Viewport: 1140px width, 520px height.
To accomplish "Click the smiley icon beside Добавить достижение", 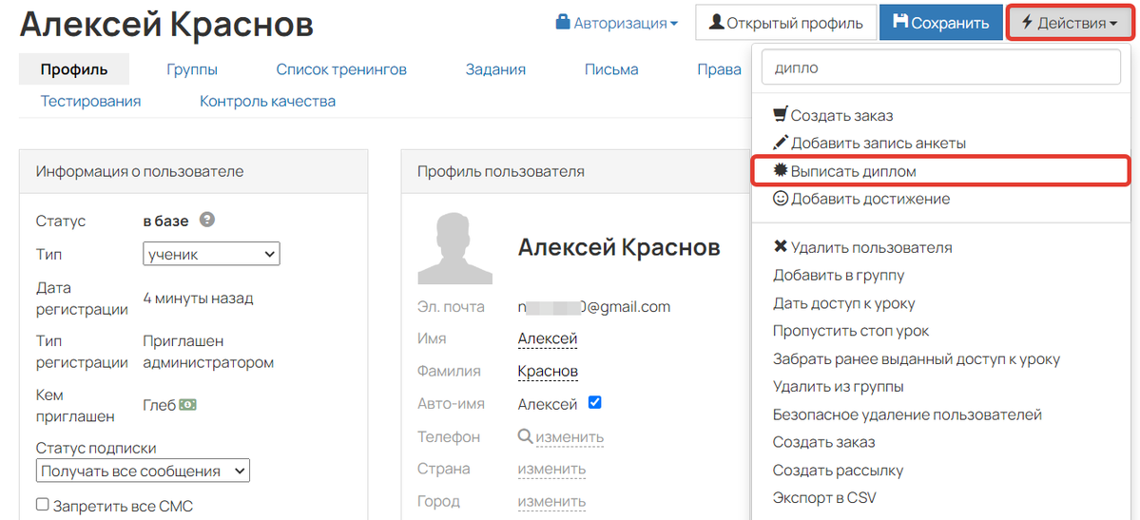I will (780, 198).
